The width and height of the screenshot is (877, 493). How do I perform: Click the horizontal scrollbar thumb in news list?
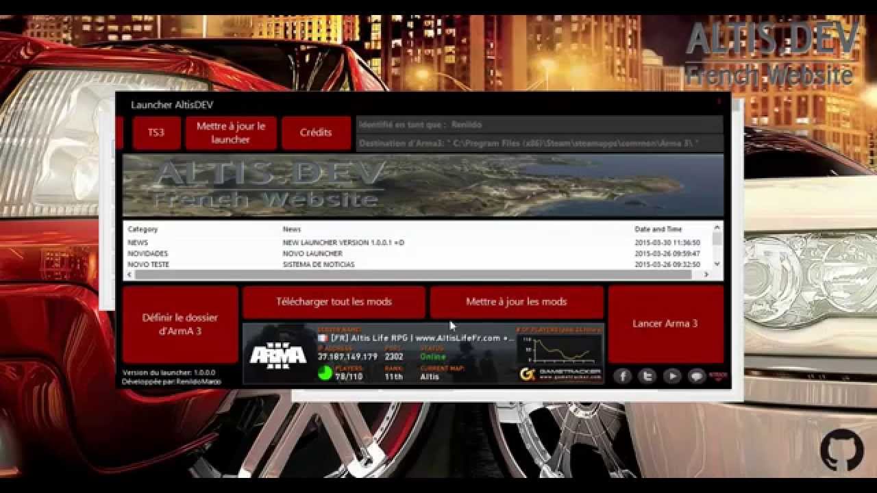(x=412, y=275)
